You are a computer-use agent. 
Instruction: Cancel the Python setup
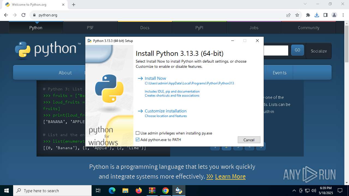(249, 140)
